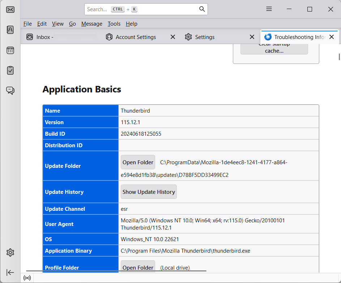Open the File menu
The width and height of the screenshot is (341, 283).
tap(27, 23)
